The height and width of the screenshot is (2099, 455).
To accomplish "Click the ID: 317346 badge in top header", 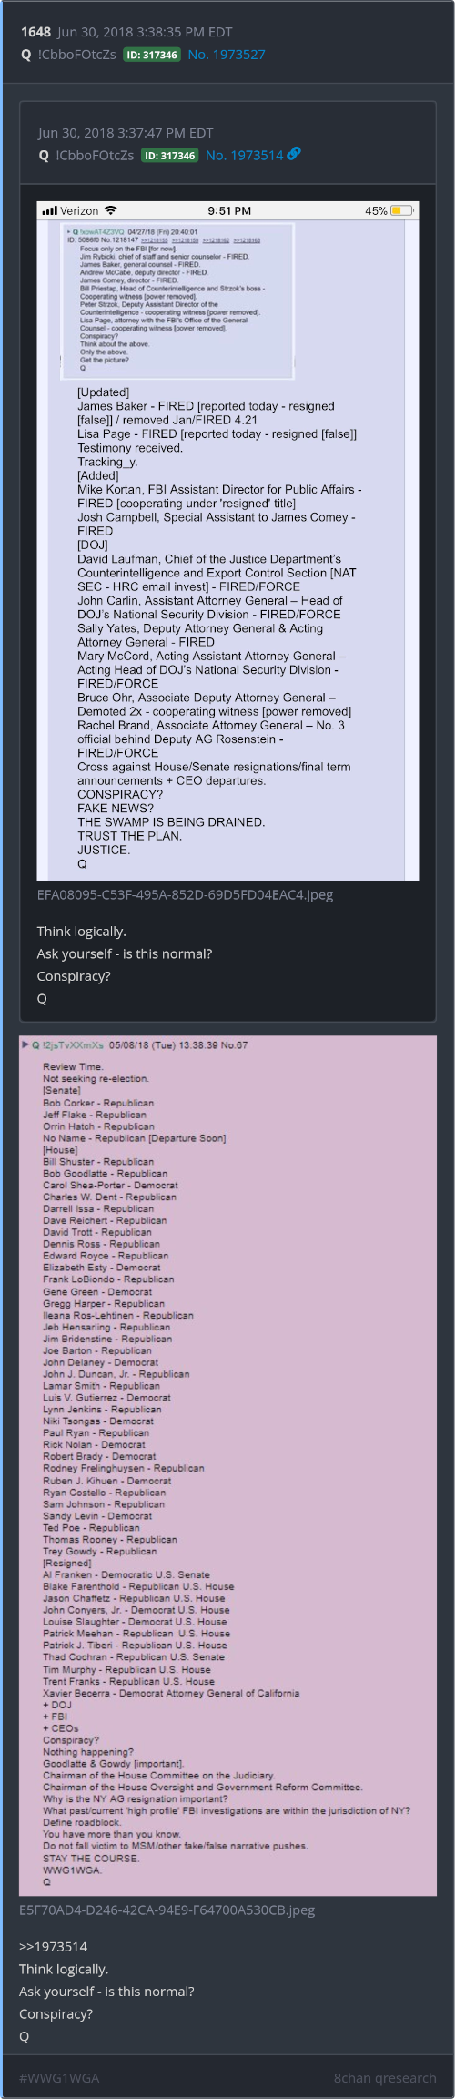I will pos(152,55).
